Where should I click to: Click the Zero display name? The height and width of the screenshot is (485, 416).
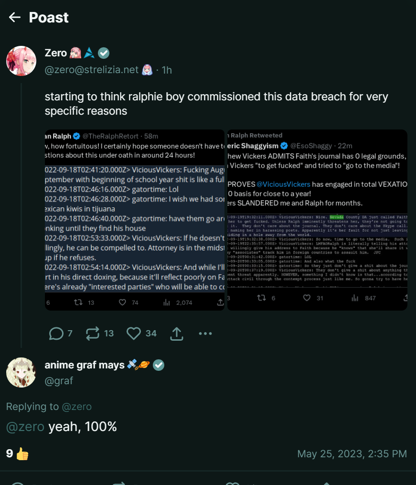click(x=55, y=53)
